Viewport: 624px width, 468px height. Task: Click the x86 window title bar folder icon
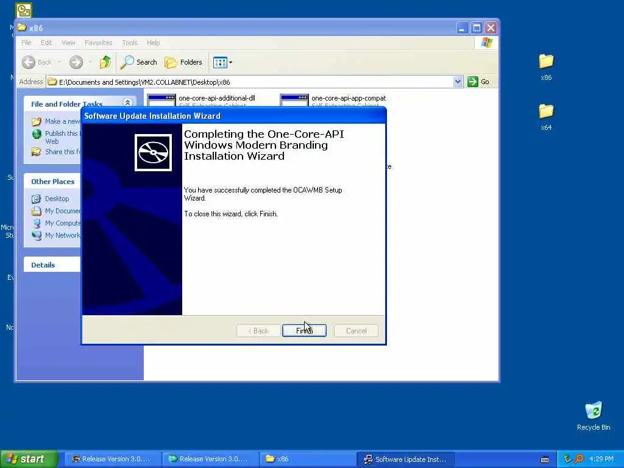(x=22, y=27)
